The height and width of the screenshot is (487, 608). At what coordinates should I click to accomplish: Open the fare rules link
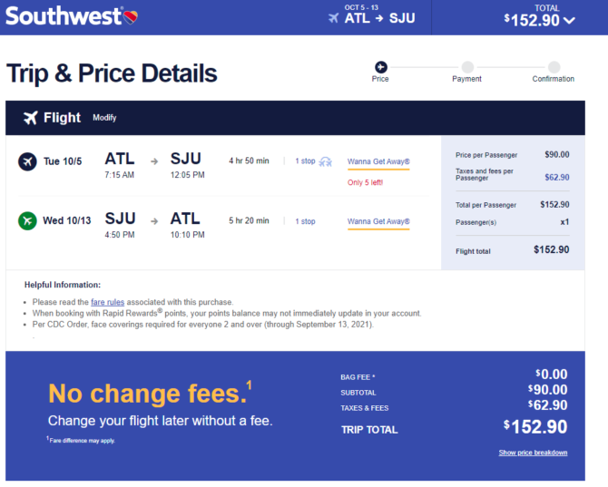107,302
